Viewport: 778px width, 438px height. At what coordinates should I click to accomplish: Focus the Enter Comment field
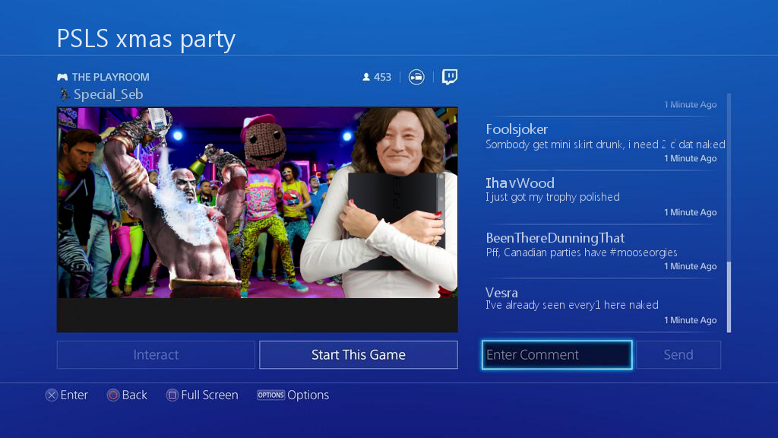coord(557,354)
